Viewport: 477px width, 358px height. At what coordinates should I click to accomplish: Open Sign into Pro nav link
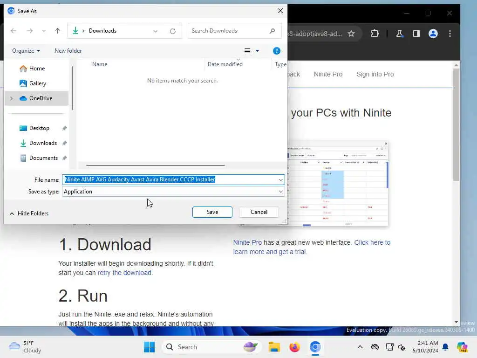375,74
